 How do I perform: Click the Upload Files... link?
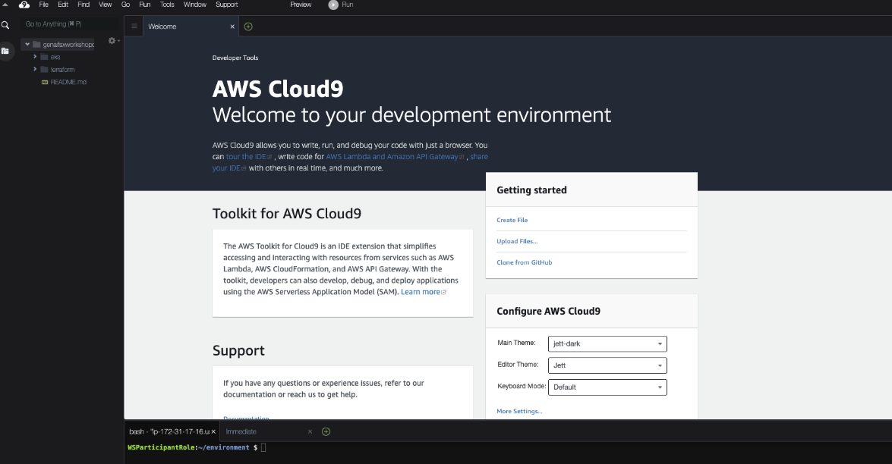click(517, 241)
